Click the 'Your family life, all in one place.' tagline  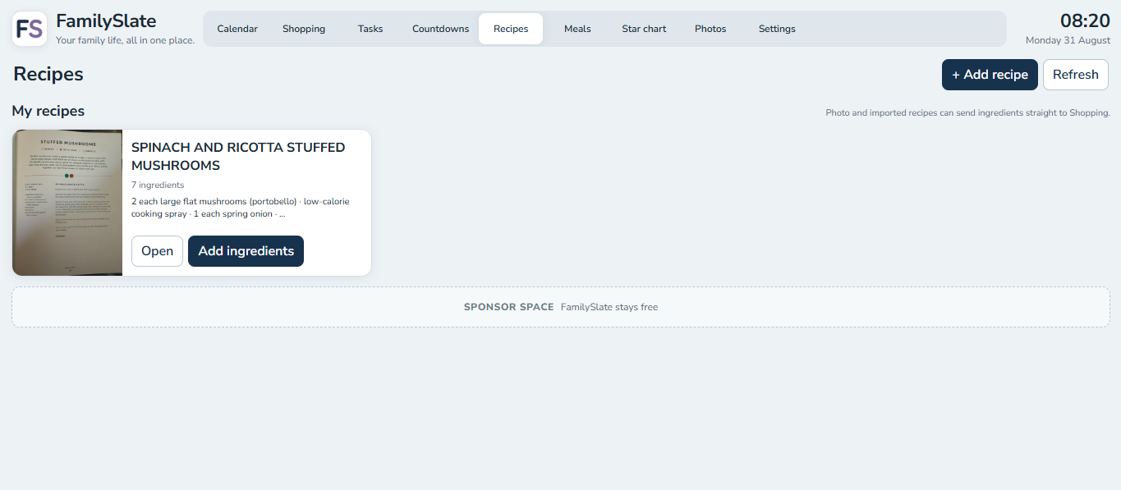[125, 39]
